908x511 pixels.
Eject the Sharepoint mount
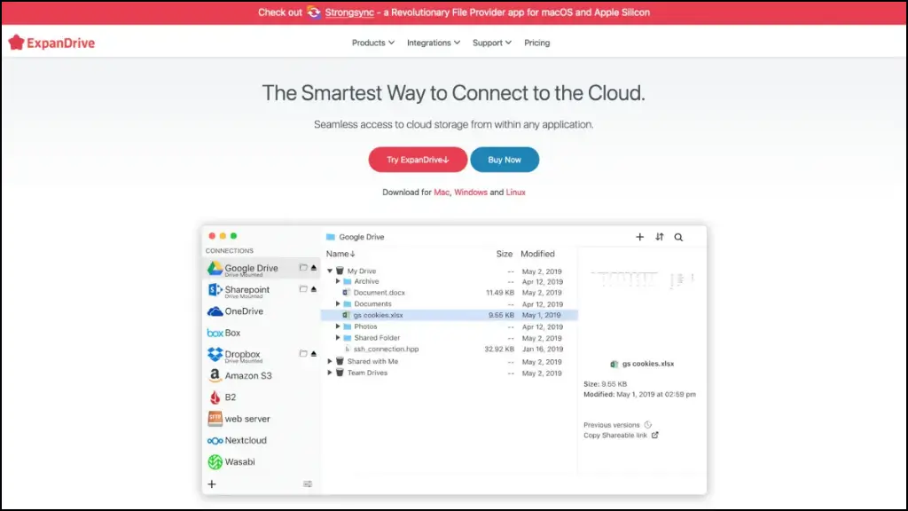pos(314,289)
